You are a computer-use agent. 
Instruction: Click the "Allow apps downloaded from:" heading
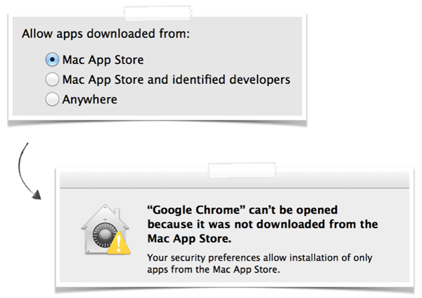105,34
